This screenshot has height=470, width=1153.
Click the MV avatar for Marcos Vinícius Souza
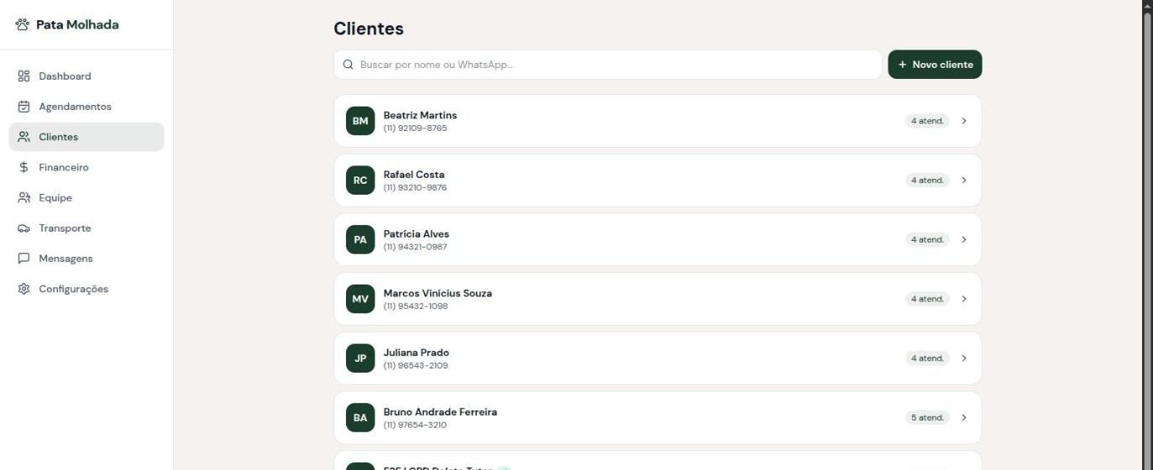coord(360,299)
